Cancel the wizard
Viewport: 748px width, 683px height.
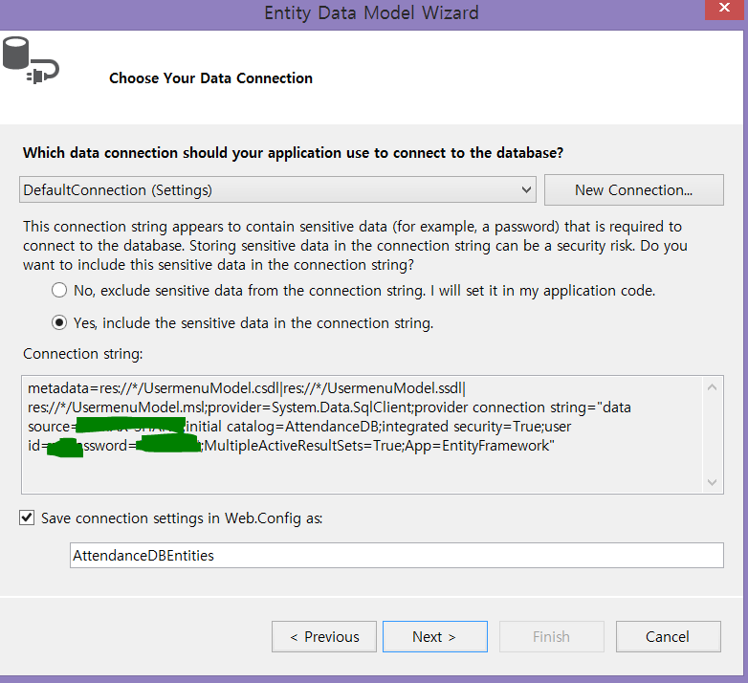[x=667, y=637]
